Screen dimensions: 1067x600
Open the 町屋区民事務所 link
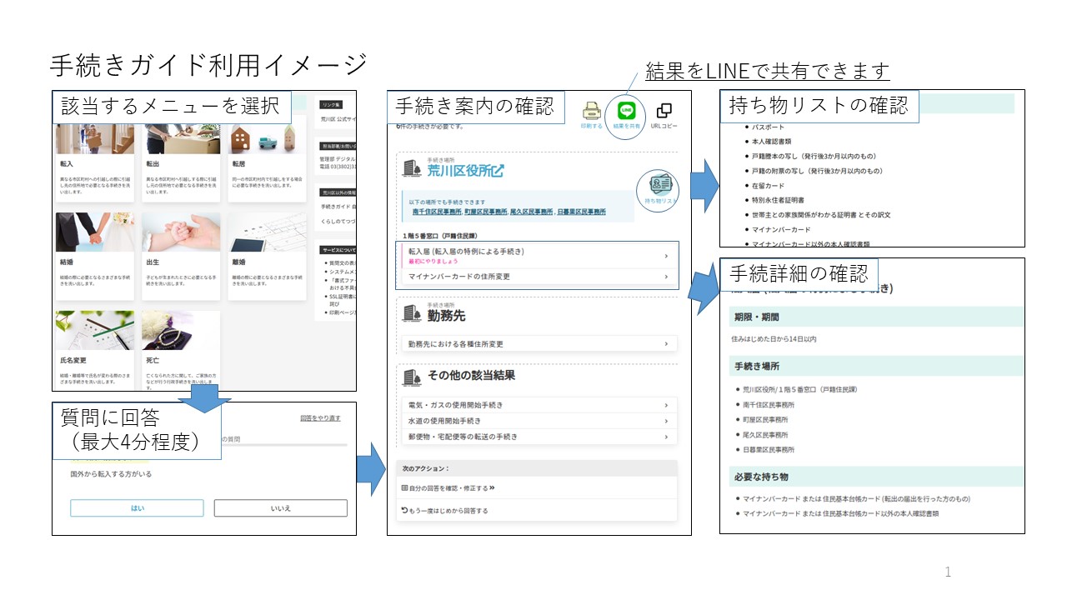[485, 212]
